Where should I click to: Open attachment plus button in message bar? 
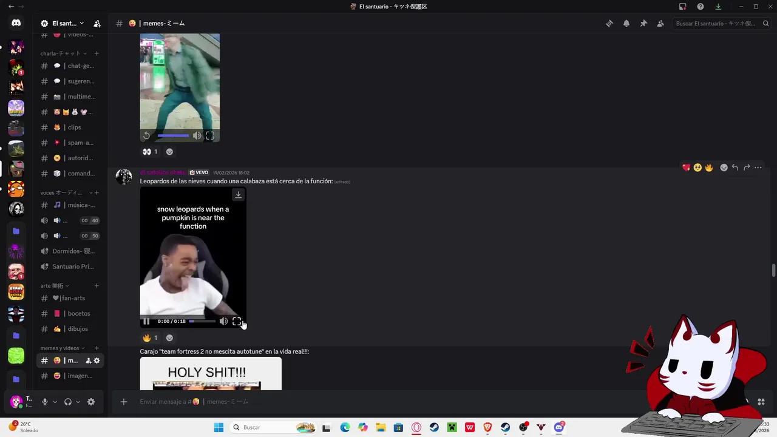coord(124,402)
